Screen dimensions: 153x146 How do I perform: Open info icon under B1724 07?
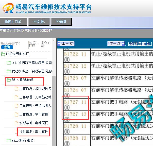[x=67, y=95]
